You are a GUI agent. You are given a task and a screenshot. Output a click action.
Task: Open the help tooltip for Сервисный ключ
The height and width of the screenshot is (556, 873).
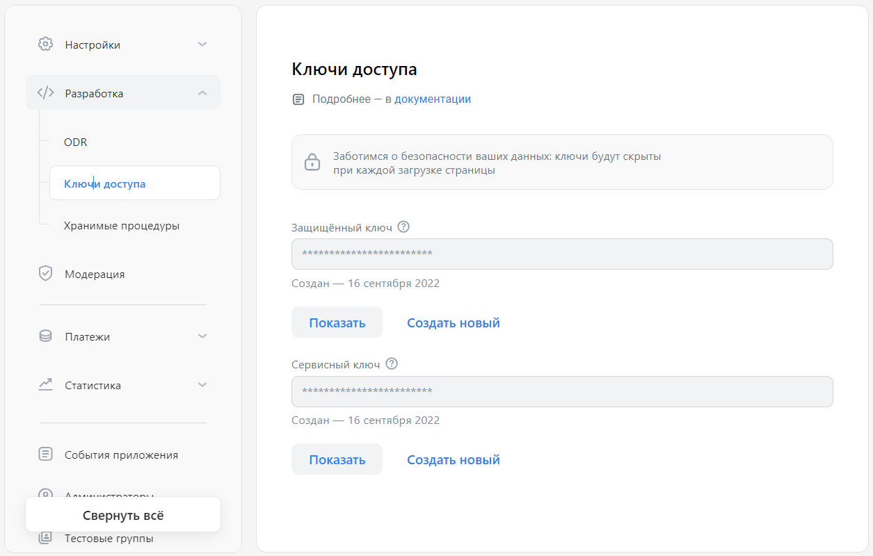(391, 363)
